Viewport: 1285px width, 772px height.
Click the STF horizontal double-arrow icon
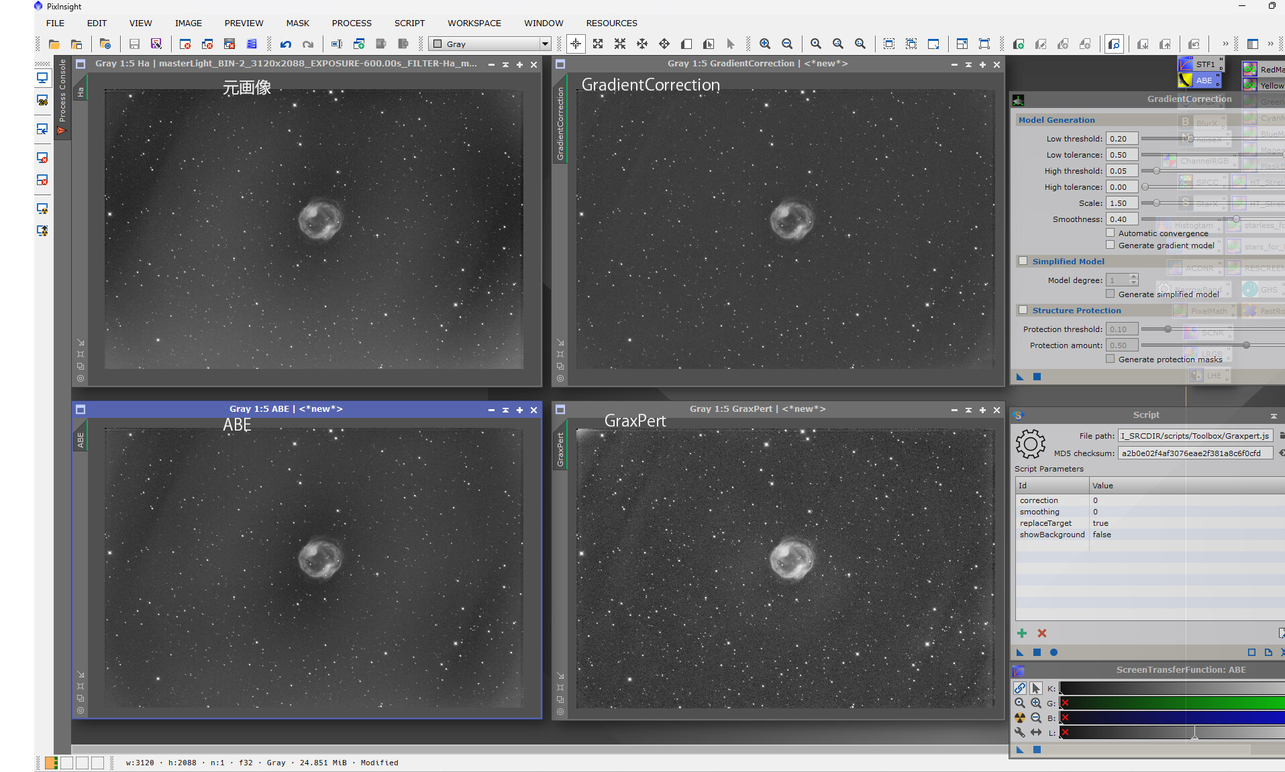pos(1036,732)
